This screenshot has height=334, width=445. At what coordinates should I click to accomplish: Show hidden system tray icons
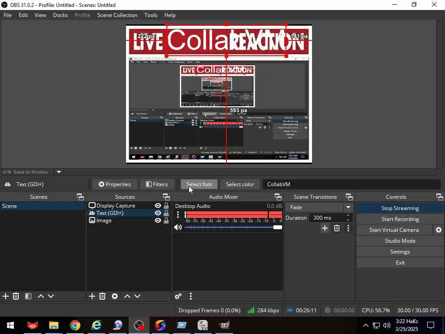point(366,325)
